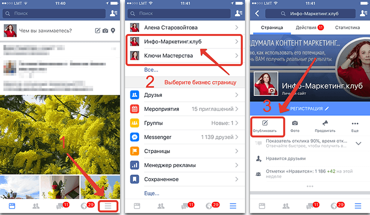Click search field 'Поиск' in first phone
370x215 pixels.
pos(54,13)
